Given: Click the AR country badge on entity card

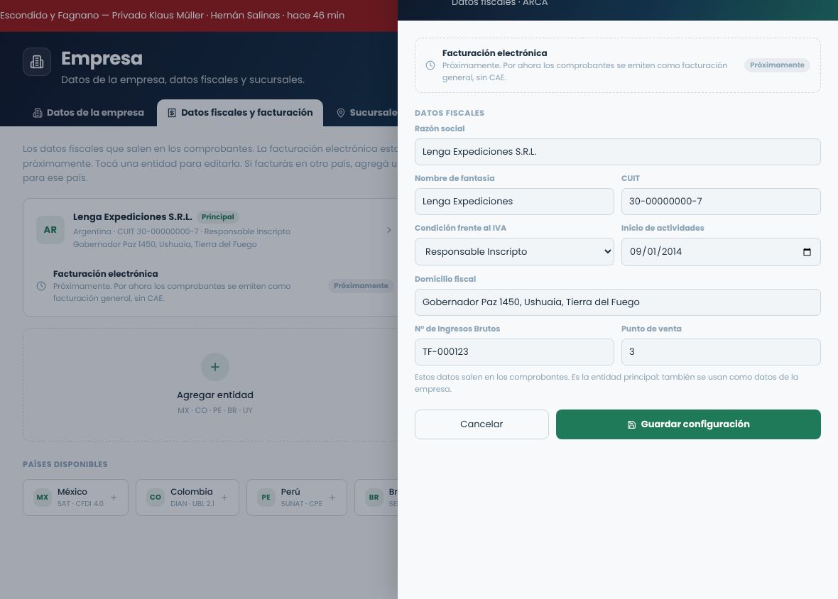Looking at the screenshot, I should click(50, 230).
